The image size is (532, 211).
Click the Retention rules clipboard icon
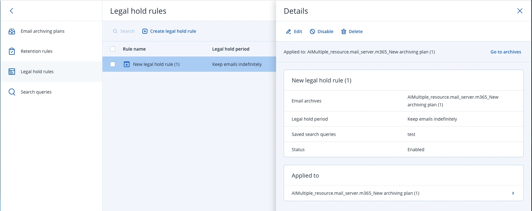pos(12,51)
